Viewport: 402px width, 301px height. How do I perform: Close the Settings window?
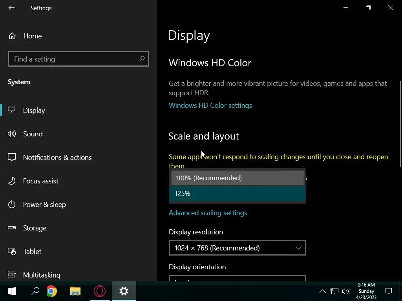pyautogui.click(x=391, y=8)
